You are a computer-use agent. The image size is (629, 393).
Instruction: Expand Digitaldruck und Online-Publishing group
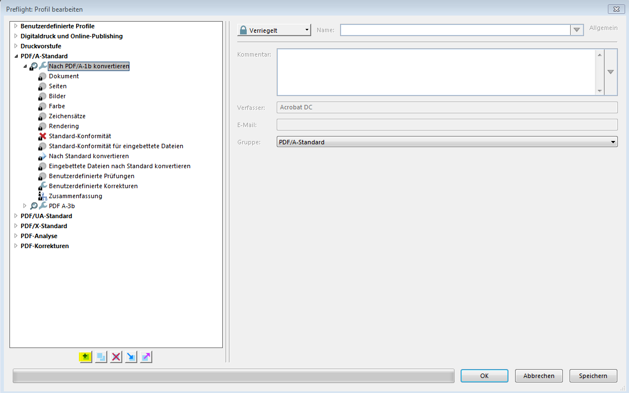[x=16, y=36]
